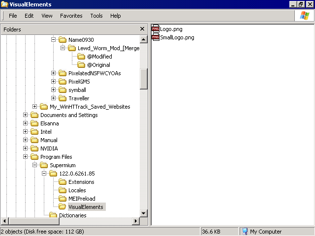
Task: Click the Supermium folder icon
Action: 44,165
